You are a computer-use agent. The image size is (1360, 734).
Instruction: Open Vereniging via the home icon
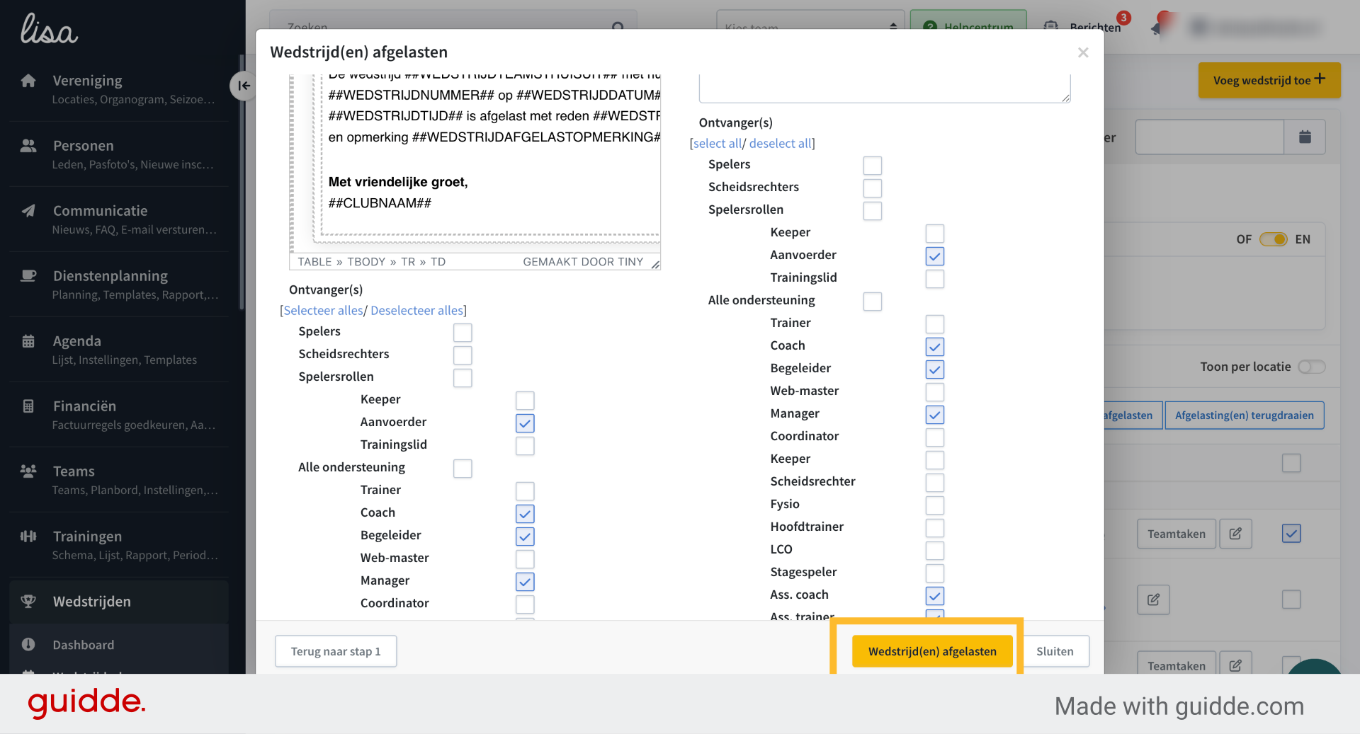click(x=28, y=81)
